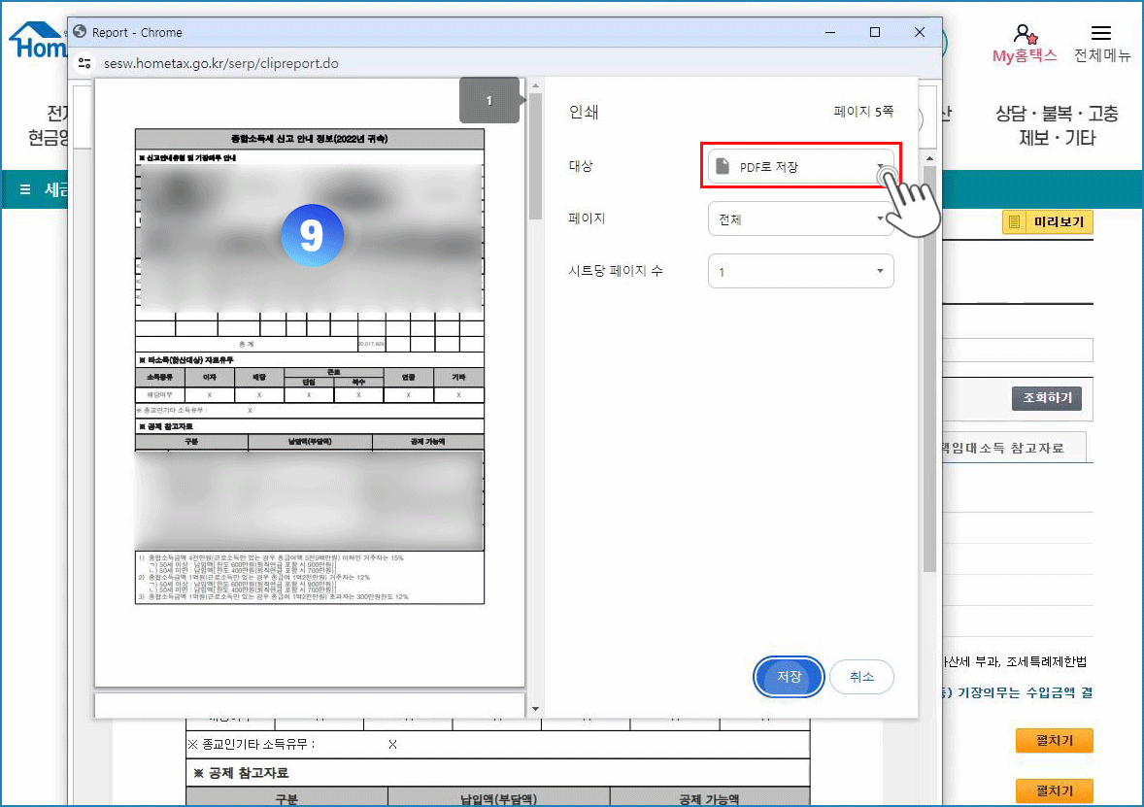This screenshot has width=1144, height=807.
Task: Open the 전체메뉴 hamburger icon
Action: 1101,33
